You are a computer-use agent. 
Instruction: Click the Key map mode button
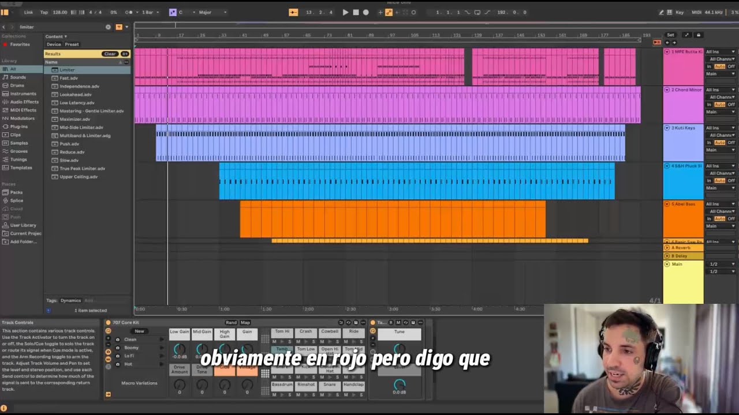(x=680, y=12)
